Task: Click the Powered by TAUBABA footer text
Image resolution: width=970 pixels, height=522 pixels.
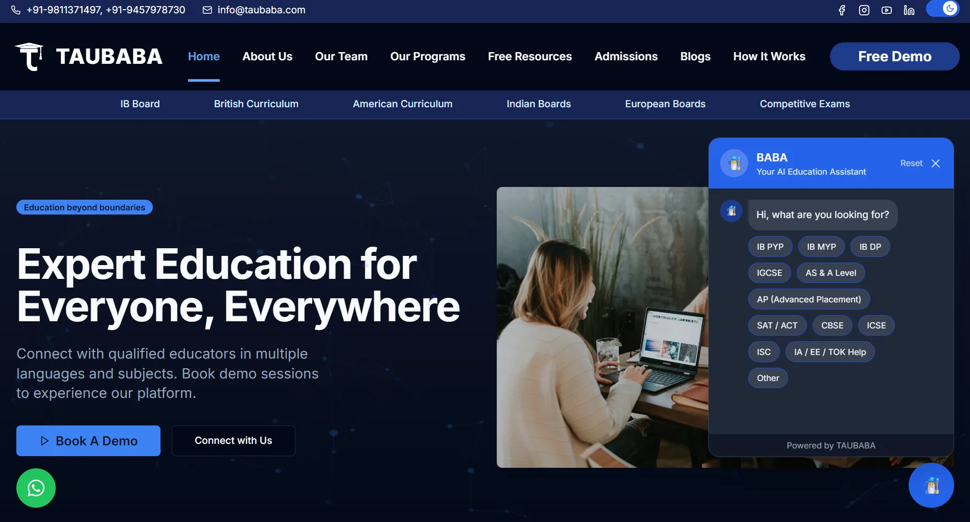Action: [x=831, y=446]
